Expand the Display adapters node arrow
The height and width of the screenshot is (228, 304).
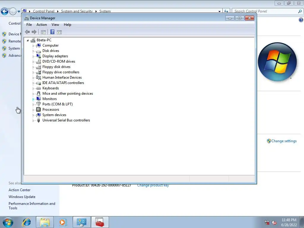(x=33, y=56)
